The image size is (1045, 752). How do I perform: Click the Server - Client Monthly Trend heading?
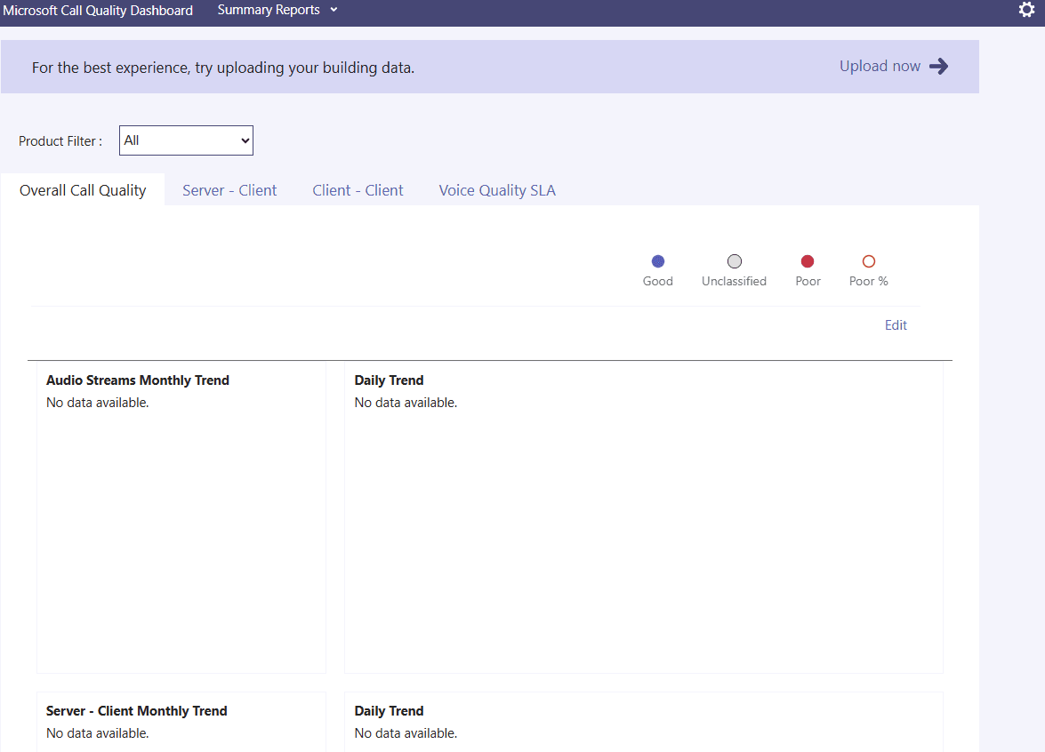(x=137, y=711)
